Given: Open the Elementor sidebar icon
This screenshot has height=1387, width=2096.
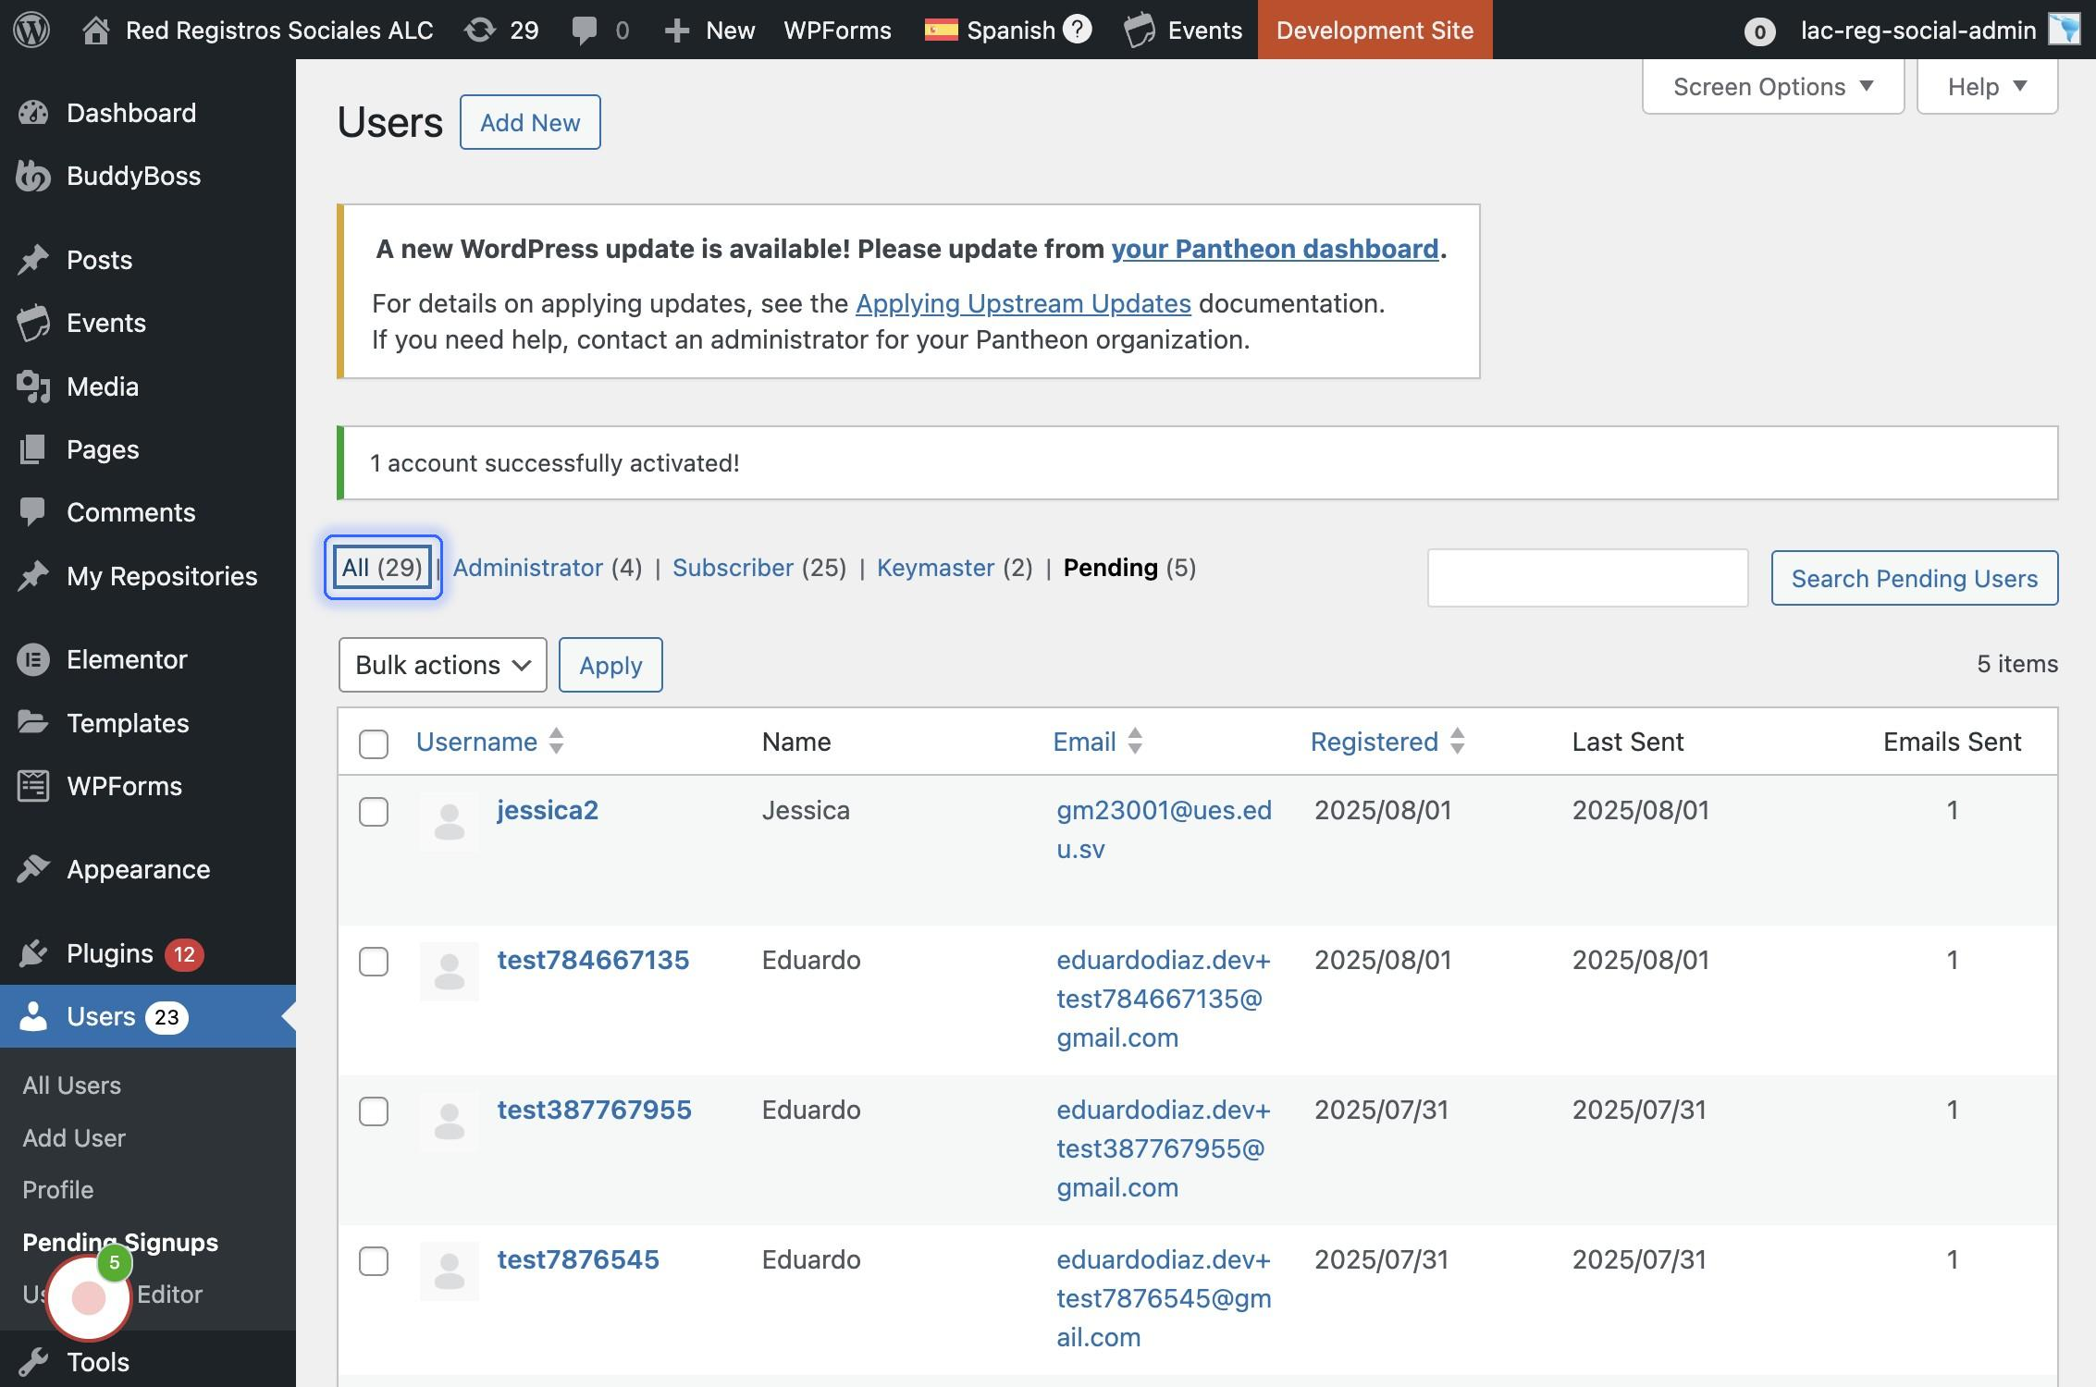Looking at the screenshot, I should coord(33,659).
